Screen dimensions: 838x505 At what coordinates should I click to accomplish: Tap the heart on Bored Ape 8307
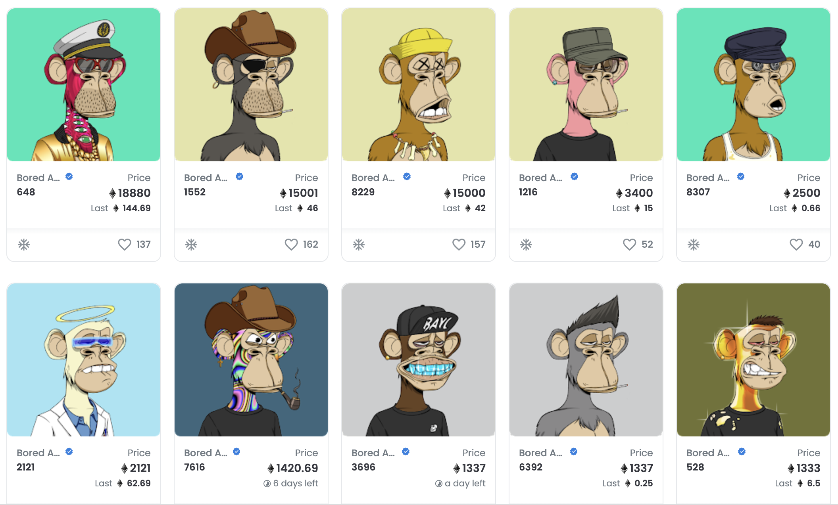[796, 244]
